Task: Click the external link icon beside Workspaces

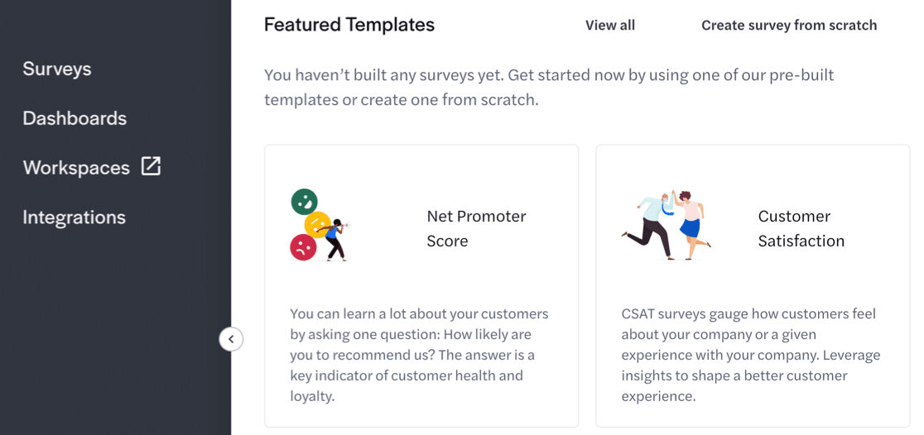Action: point(151,166)
